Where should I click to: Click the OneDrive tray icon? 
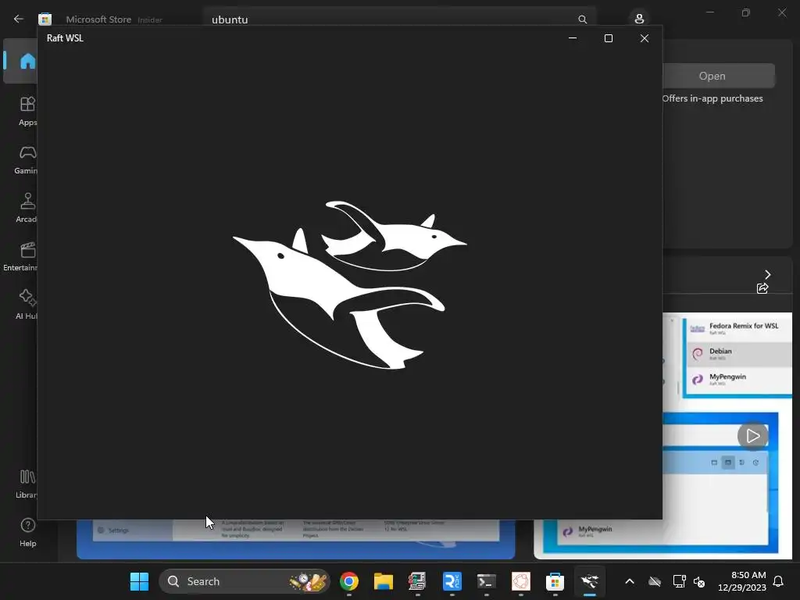click(x=654, y=581)
